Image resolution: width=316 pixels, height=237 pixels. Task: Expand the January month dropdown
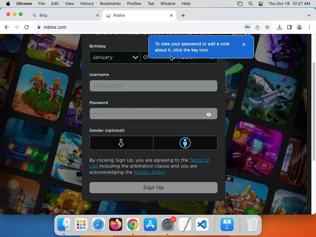pyautogui.click(x=115, y=57)
